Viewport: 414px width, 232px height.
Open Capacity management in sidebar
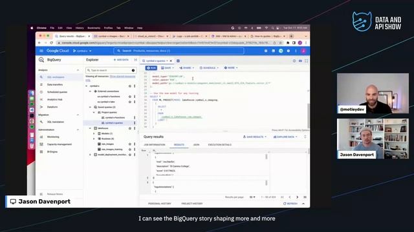click(60, 144)
